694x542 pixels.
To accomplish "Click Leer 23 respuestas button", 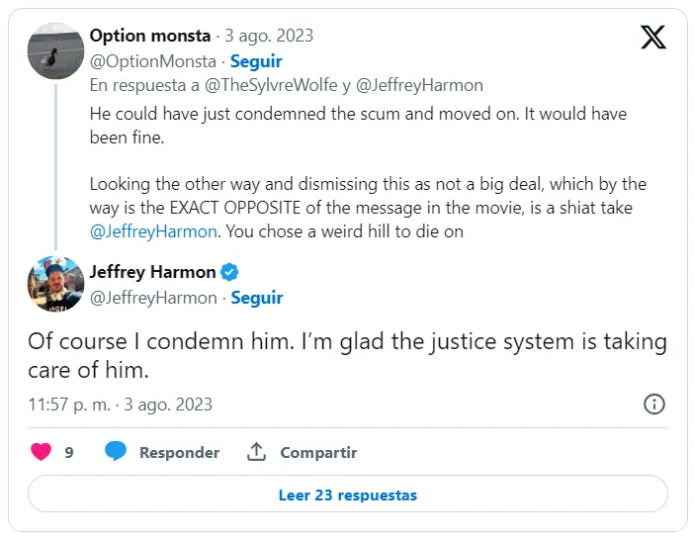I will point(347,495).
